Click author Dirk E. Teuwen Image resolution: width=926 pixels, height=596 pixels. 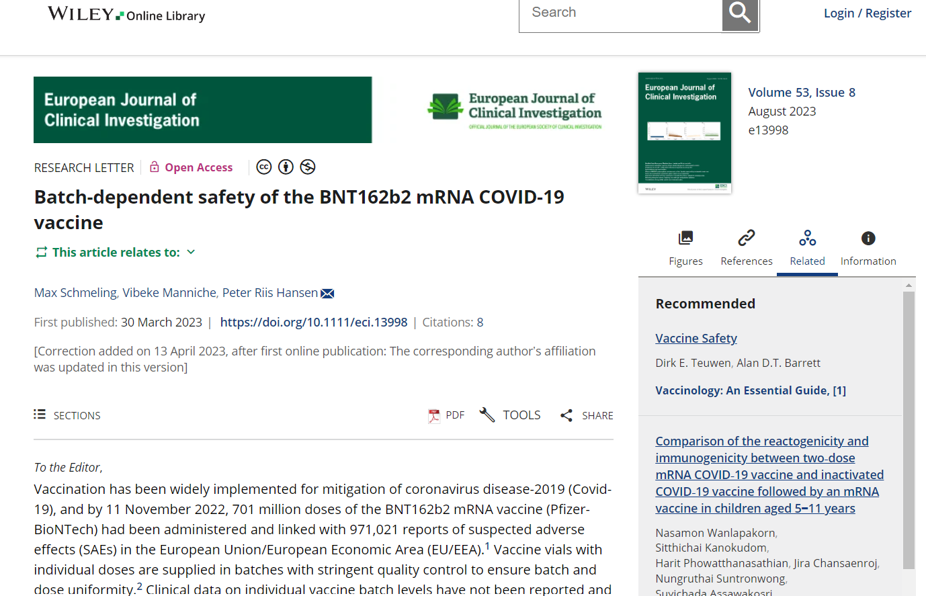(693, 363)
